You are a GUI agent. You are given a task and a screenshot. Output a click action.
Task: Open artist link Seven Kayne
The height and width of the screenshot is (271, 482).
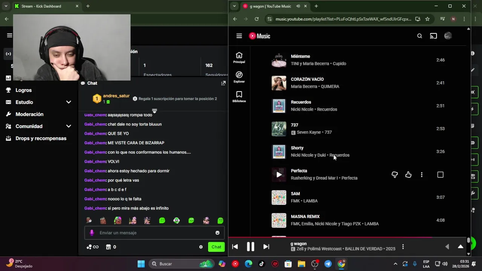309,132
